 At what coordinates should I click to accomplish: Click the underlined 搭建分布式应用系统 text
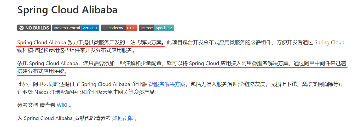[x=42, y=71]
